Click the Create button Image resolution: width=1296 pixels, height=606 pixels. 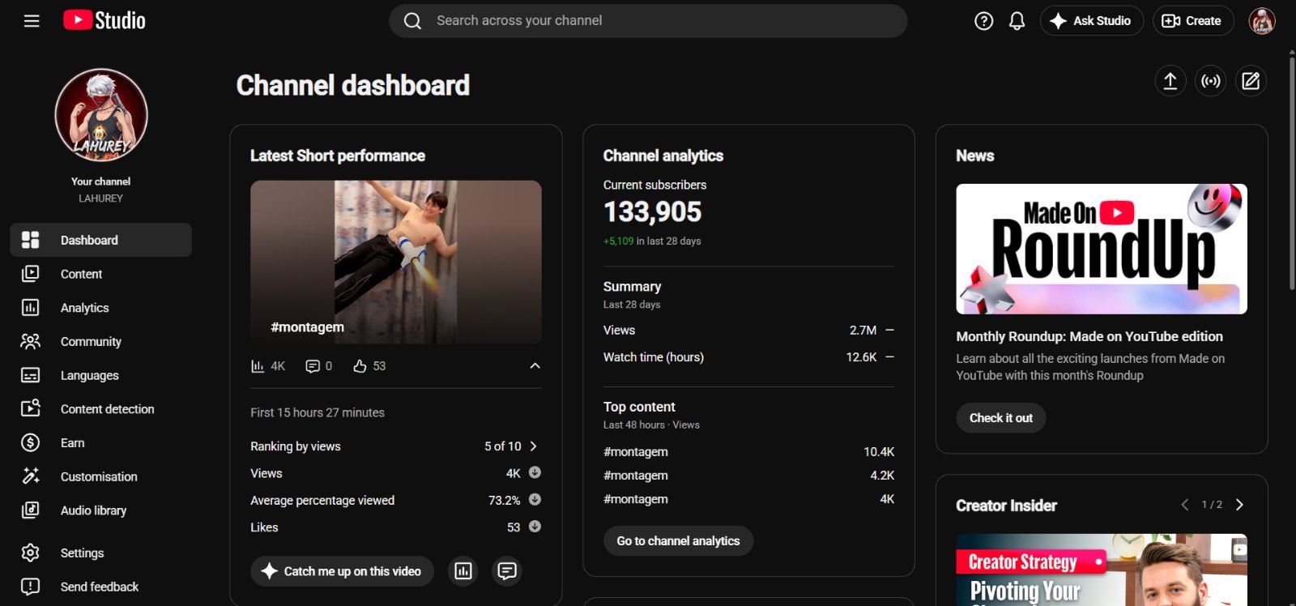pyautogui.click(x=1193, y=21)
